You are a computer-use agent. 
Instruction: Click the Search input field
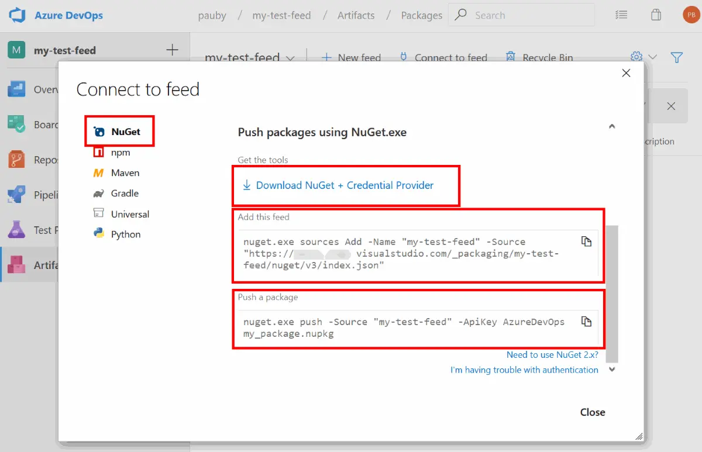click(x=521, y=16)
